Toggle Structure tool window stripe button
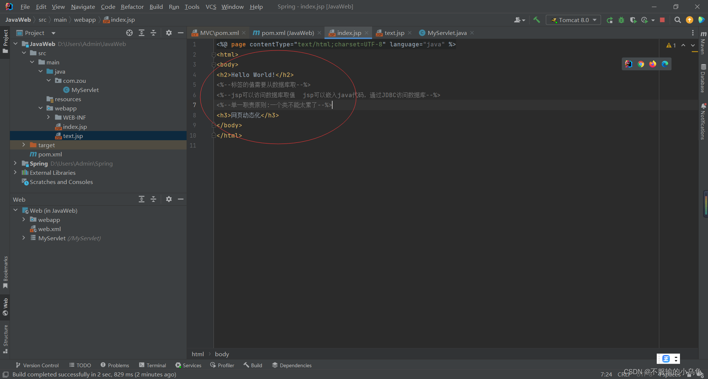This screenshot has height=379, width=708. coord(5,339)
